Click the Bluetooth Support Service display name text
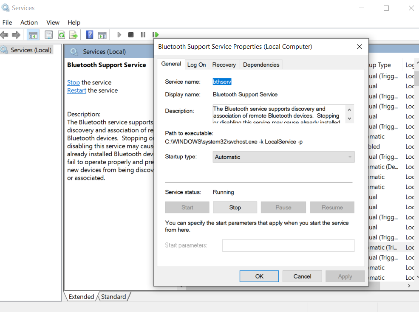419x312 pixels. pyautogui.click(x=245, y=95)
